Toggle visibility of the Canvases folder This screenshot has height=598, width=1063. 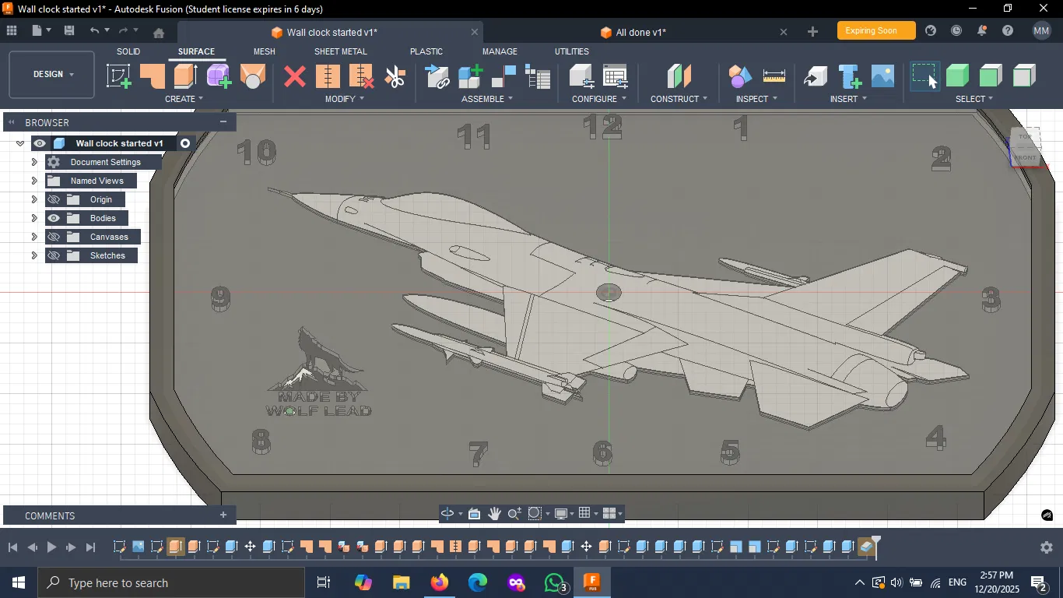coord(54,237)
